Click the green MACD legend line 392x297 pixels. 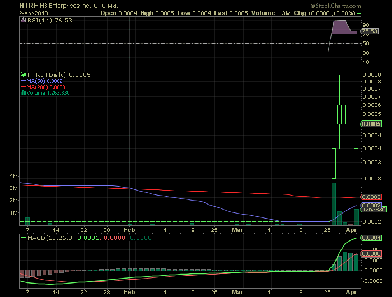tap(24, 238)
